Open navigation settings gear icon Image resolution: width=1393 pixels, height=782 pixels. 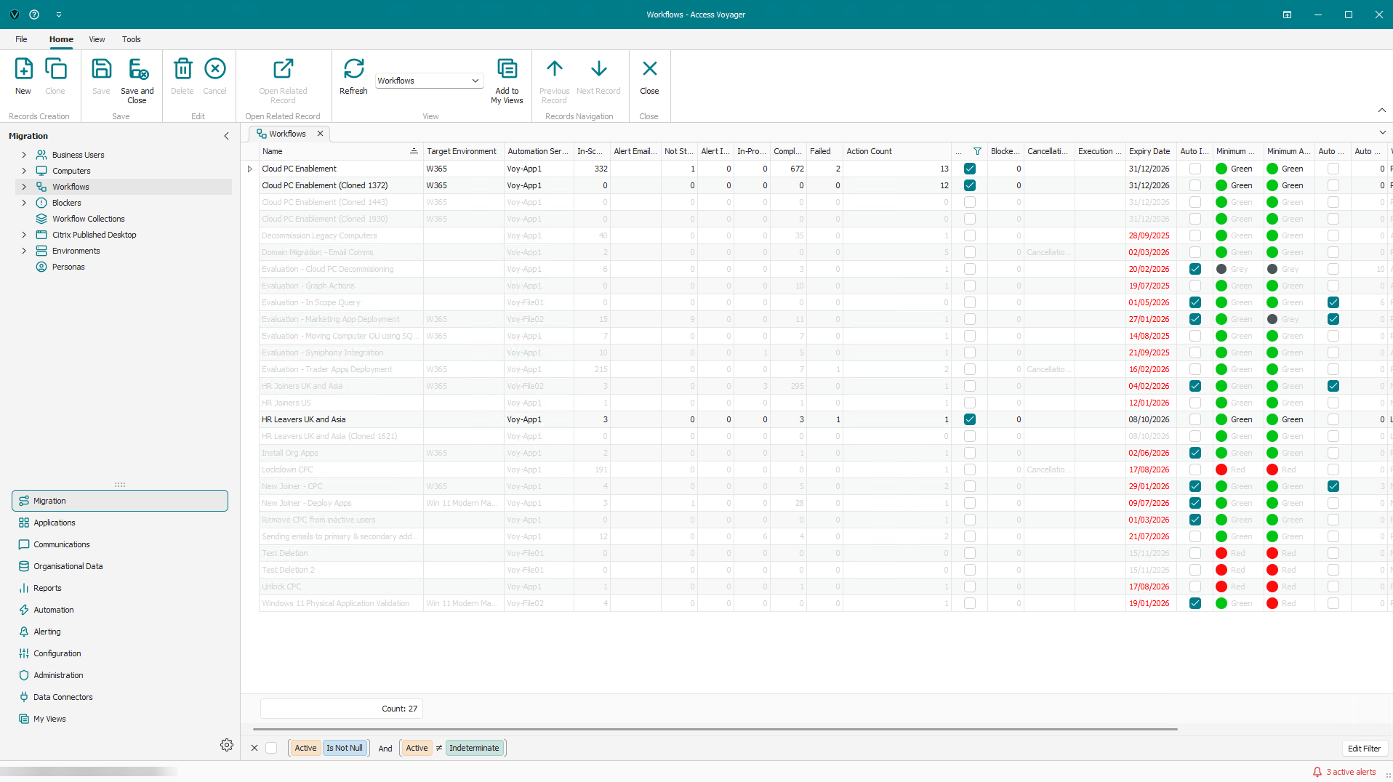[x=227, y=745]
